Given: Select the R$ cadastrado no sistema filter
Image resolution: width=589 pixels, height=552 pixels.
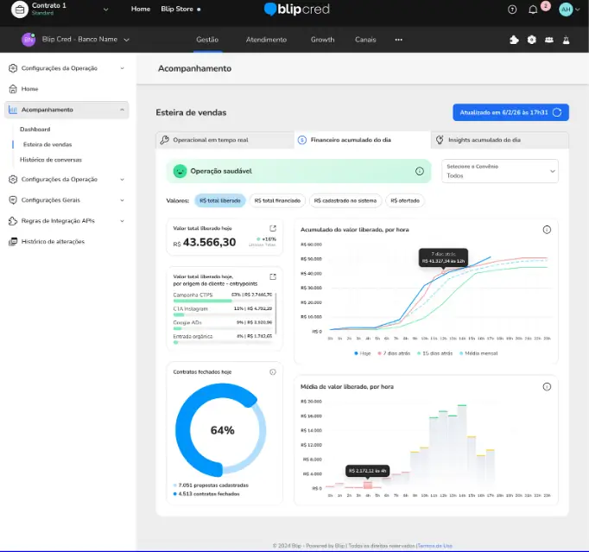Looking at the screenshot, I should click(x=345, y=200).
